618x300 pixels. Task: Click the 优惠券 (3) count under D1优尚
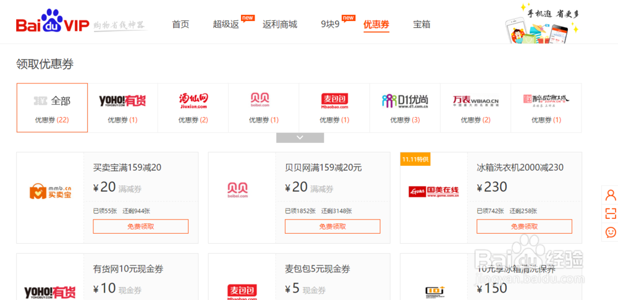coord(405,120)
